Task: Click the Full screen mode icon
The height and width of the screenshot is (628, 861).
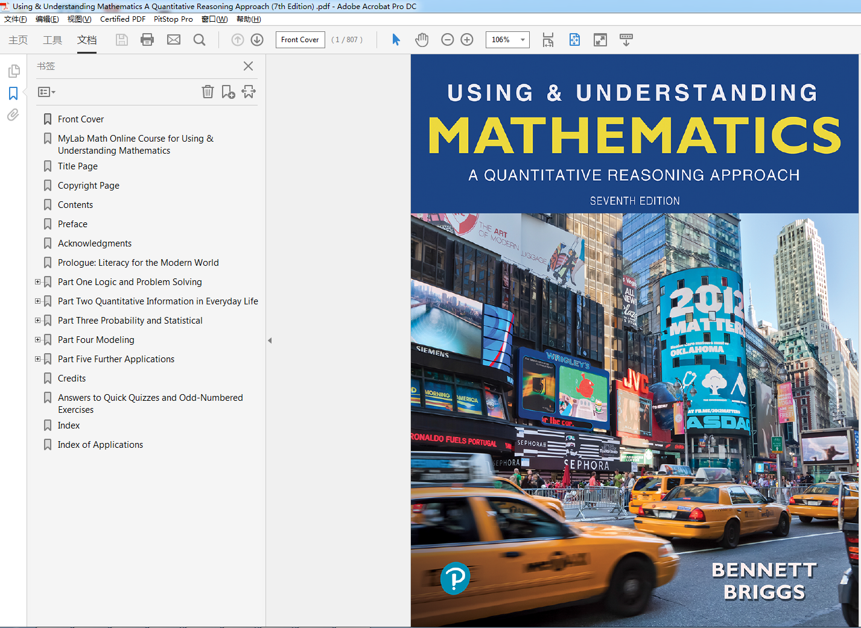Action: click(600, 40)
